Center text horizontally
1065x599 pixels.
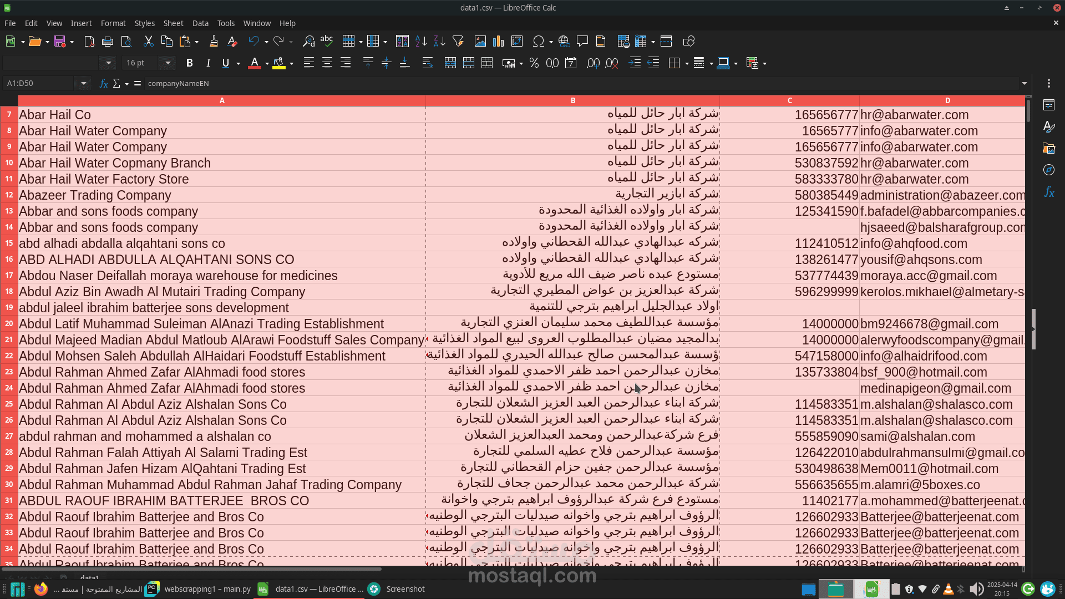pos(327,63)
